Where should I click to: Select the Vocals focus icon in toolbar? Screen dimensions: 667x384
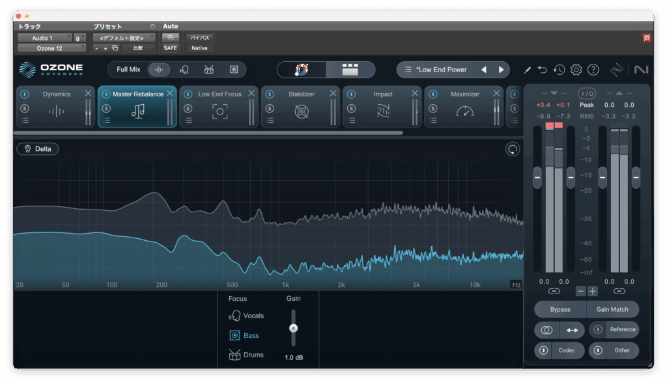(x=184, y=70)
